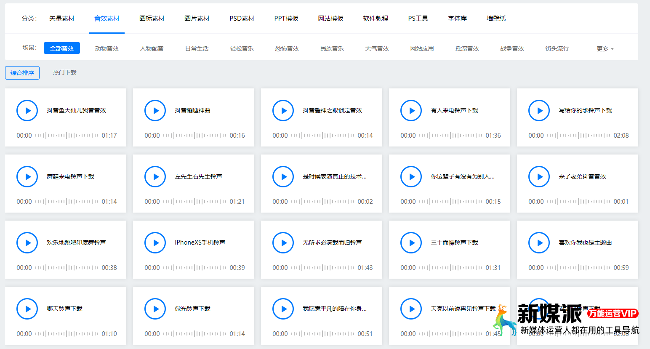
Task: Play the 抖音蹦迪神曲 sound clip
Action: [x=155, y=110]
